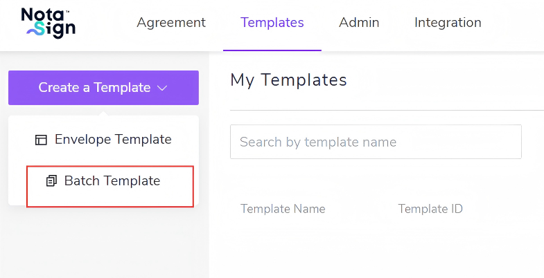Image resolution: width=544 pixels, height=278 pixels.
Task: Go to the Admin tab
Action: point(359,23)
